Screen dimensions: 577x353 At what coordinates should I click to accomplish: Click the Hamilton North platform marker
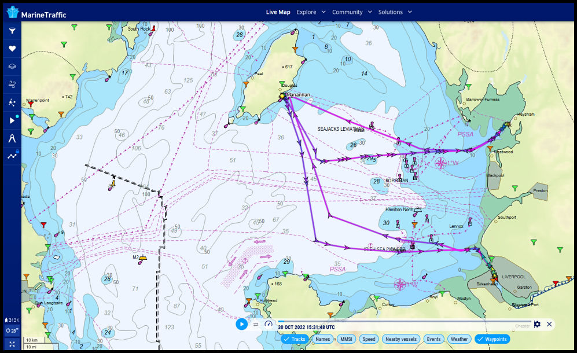pyautogui.click(x=418, y=210)
